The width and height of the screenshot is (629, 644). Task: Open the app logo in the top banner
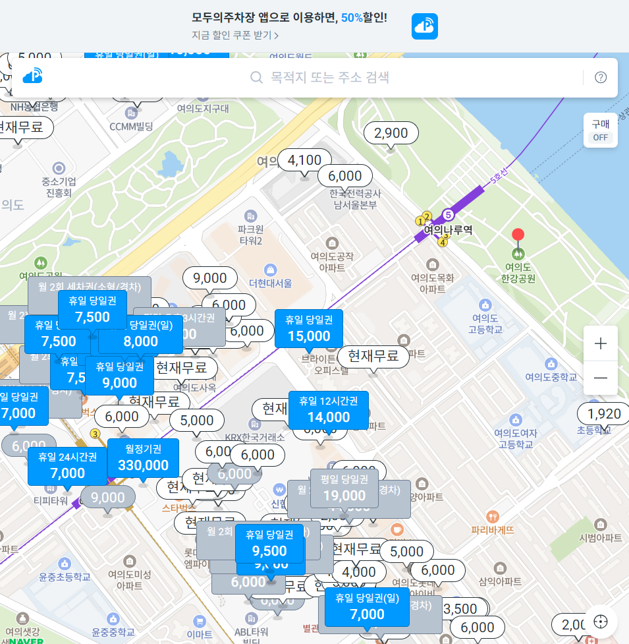[425, 26]
